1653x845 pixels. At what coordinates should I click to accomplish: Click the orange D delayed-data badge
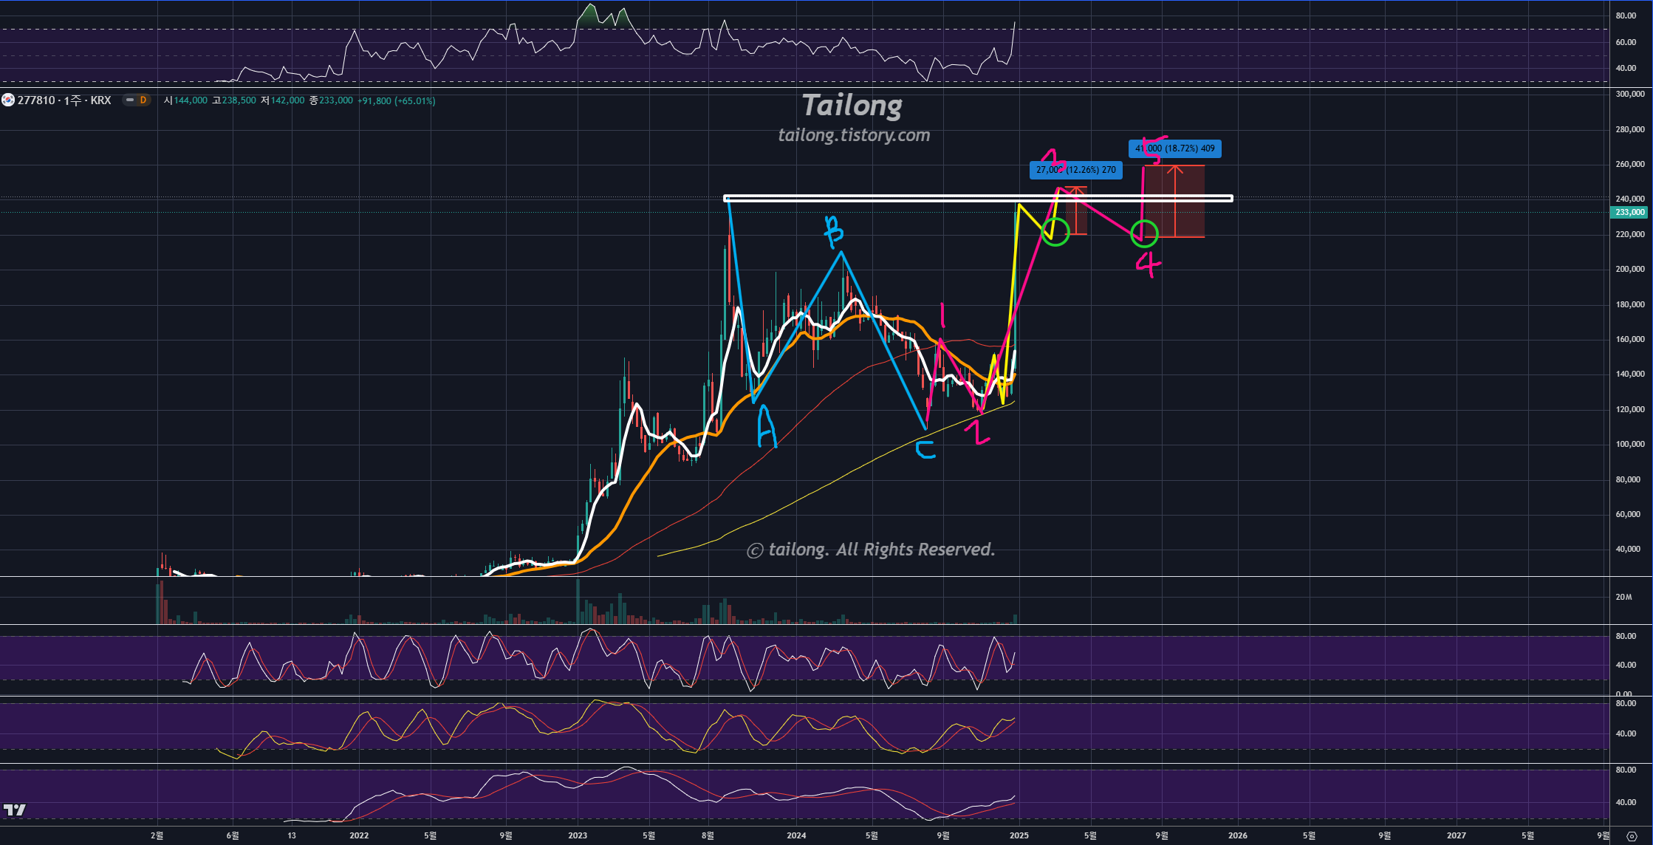[143, 100]
